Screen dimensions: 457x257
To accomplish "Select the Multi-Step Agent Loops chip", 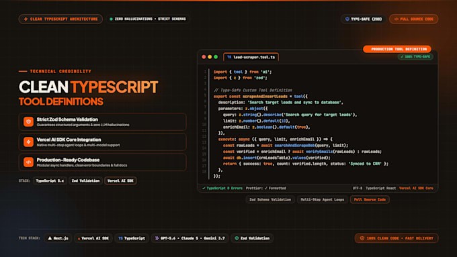I will (322, 199).
